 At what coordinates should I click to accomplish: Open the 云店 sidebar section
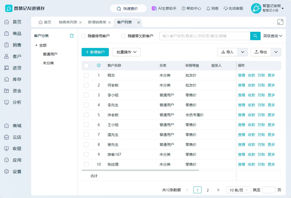click(x=13, y=137)
